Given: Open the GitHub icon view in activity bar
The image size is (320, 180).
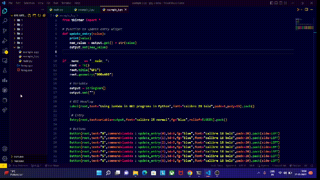Looking at the screenshot, I should (5, 90).
